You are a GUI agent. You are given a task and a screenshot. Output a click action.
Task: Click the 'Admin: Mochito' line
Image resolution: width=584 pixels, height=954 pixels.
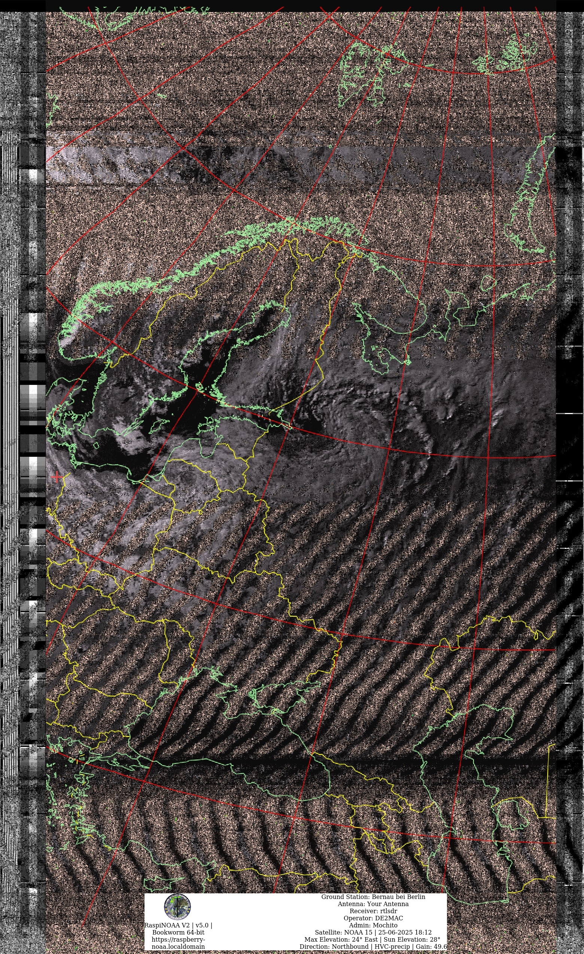373,925
